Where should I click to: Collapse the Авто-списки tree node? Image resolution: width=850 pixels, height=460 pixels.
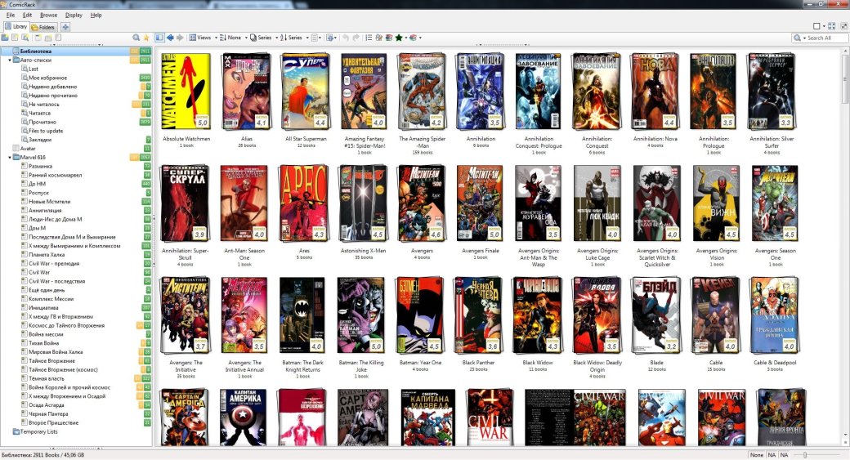pyautogui.click(x=10, y=60)
